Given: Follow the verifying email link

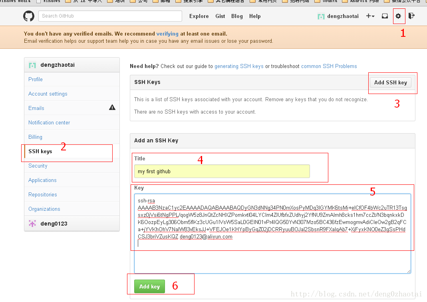Looking at the screenshot, I should 167,34.
